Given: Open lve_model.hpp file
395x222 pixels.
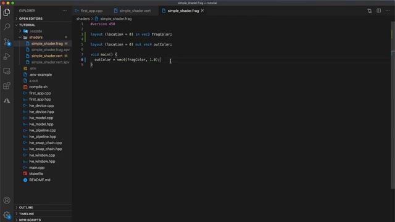Looking at the screenshot, I should [43, 124].
